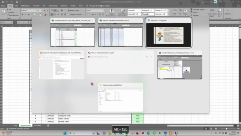The image size is (241, 136).
Task: Click the 'Ne yapmak istediğinizi söyleyin' search box
Action: click(100, 6)
